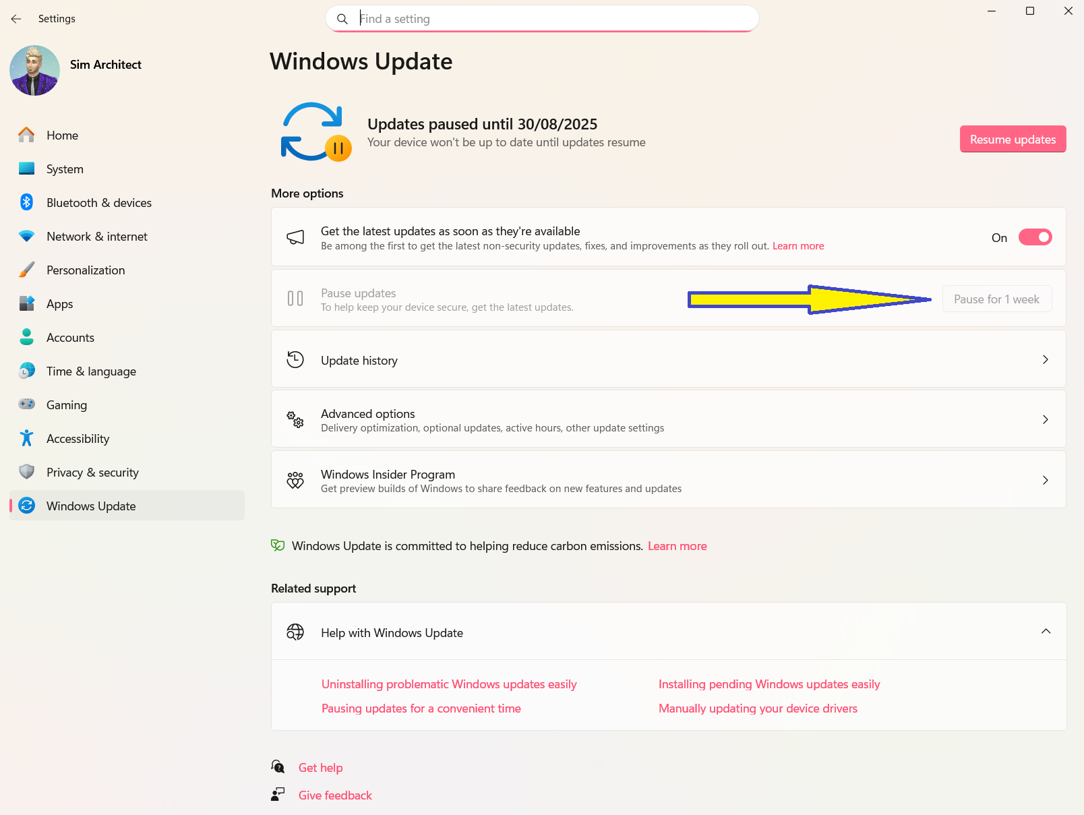The width and height of the screenshot is (1084, 815).
Task: Click the Privacy & security shield icon
Action: click(x=26, y=472)
